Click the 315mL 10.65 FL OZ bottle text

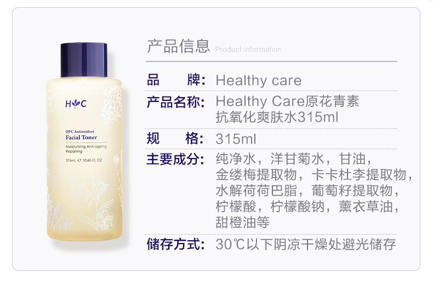click(84, 160)
